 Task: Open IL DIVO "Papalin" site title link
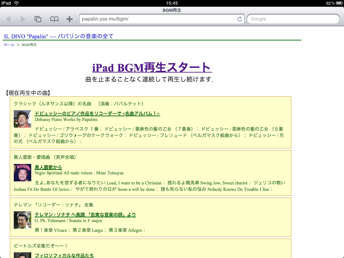pyautogui.click(x=58, y=36)
